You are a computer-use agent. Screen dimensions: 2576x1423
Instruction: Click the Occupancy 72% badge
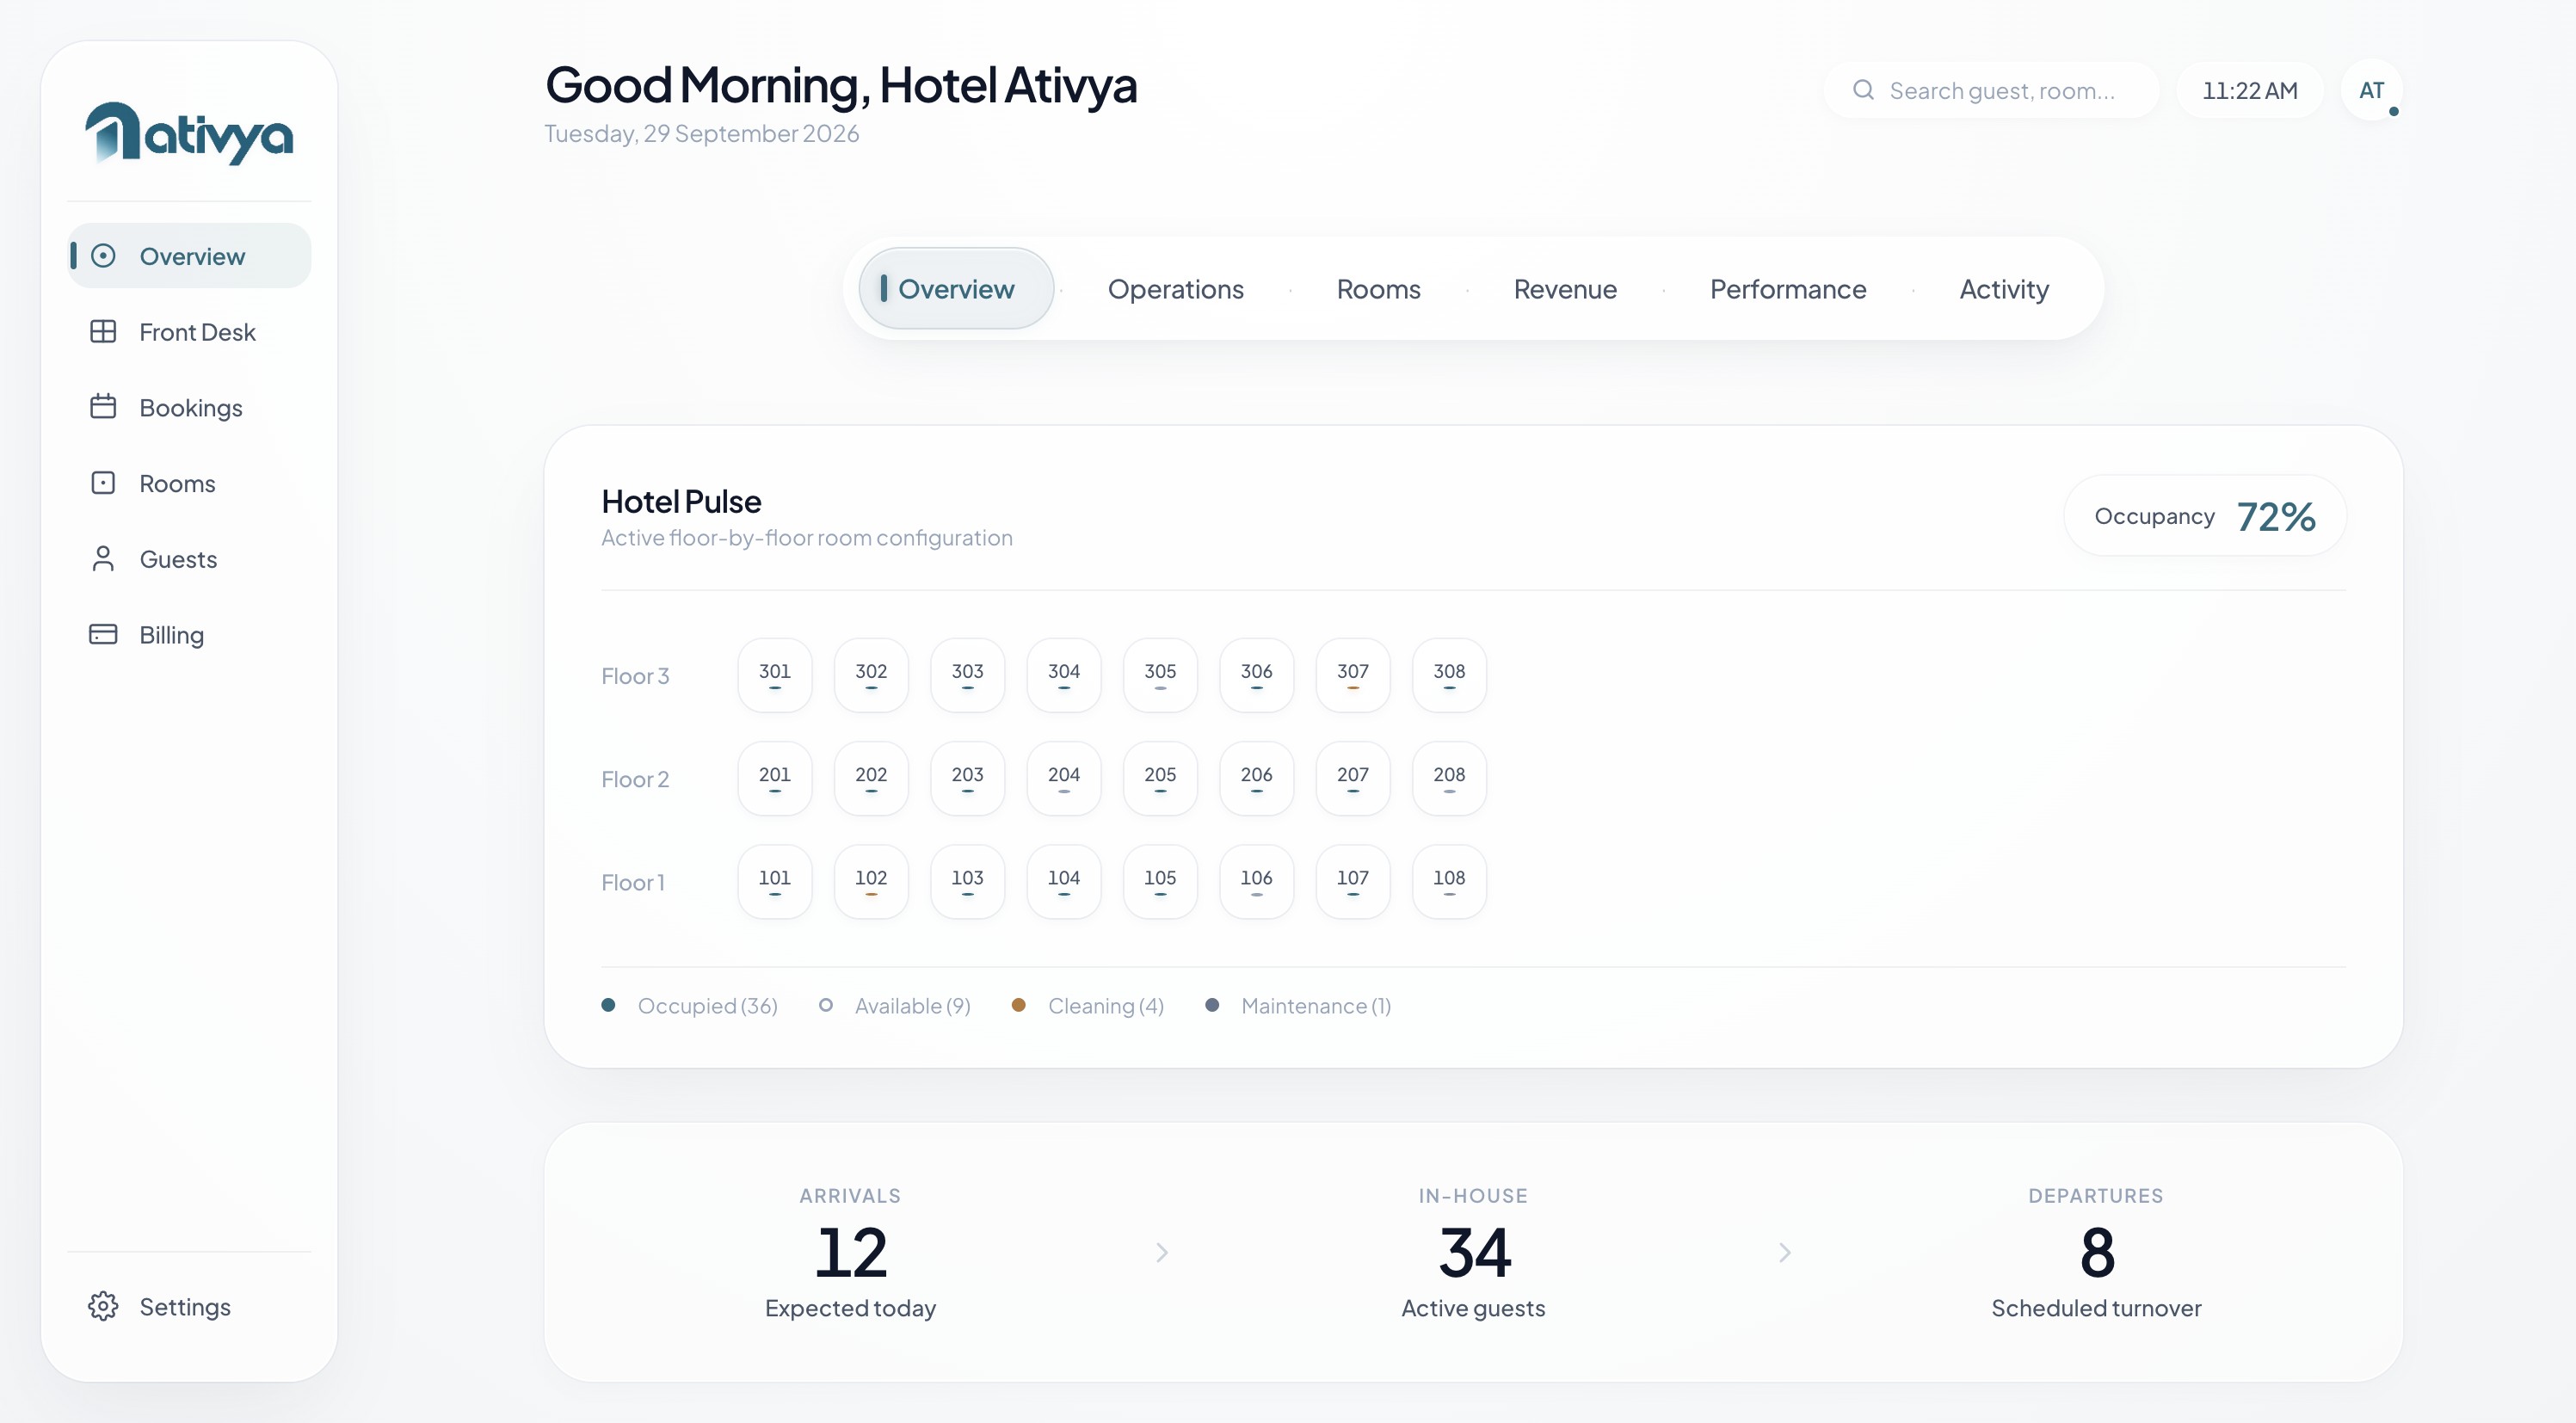(2205, 516)
